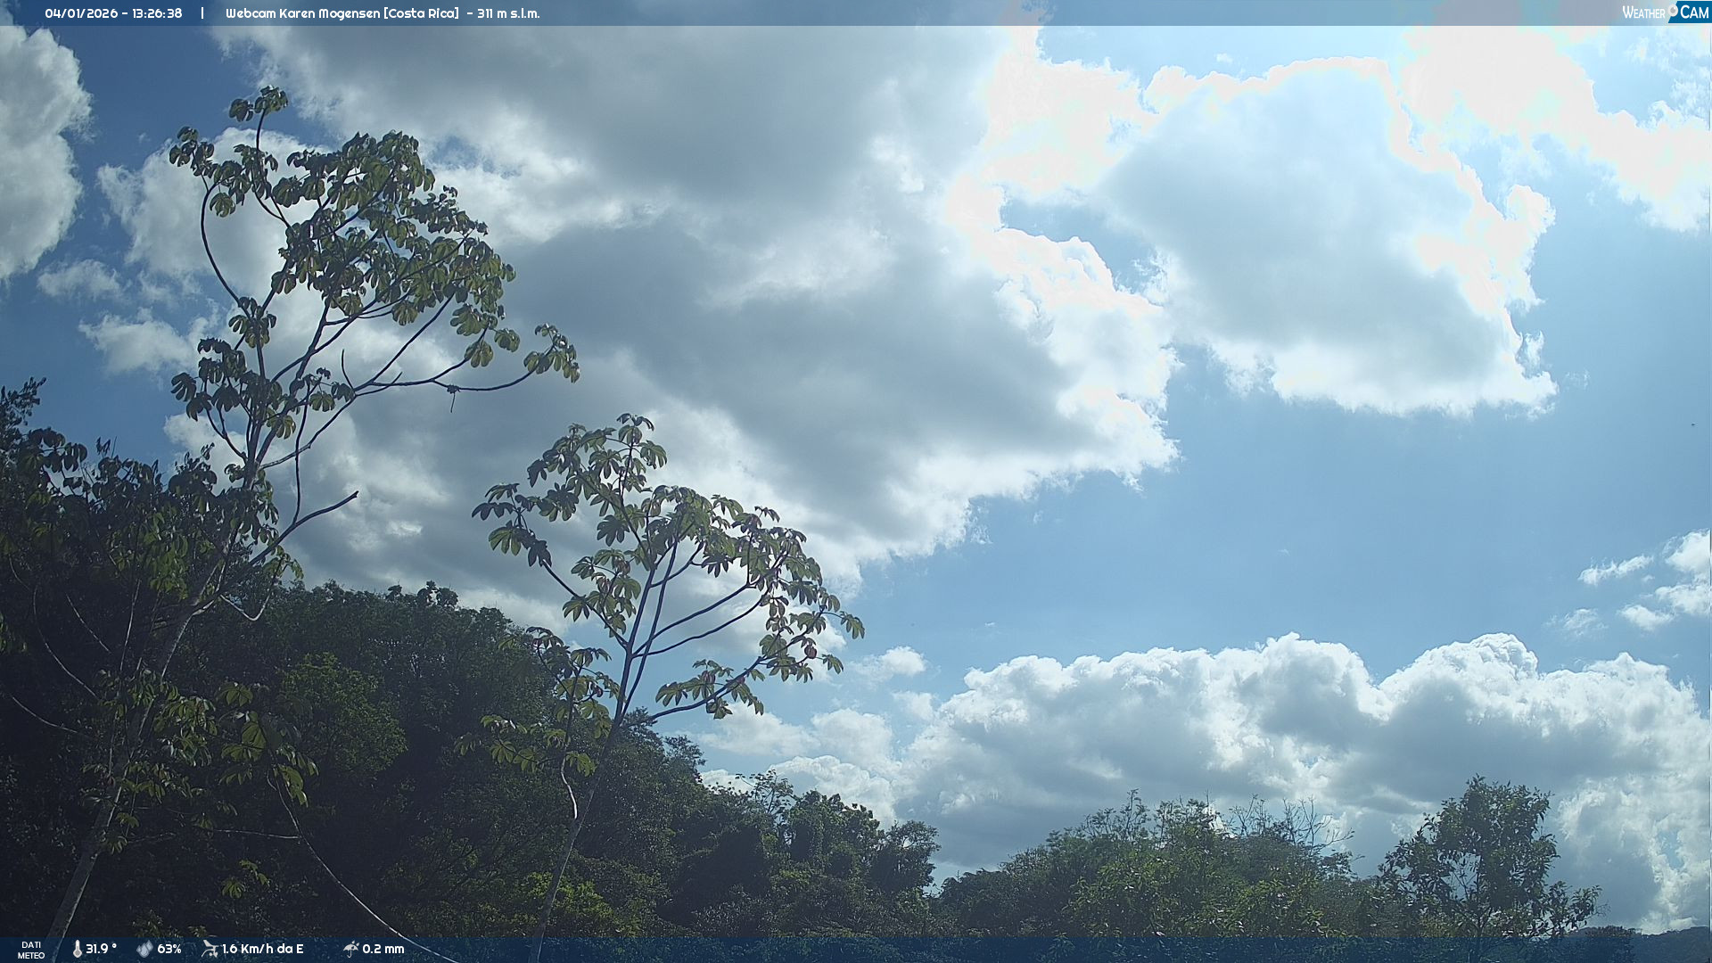
Task: Click the rain umbrella precipitation icon
Action: (x=350, y=949)
